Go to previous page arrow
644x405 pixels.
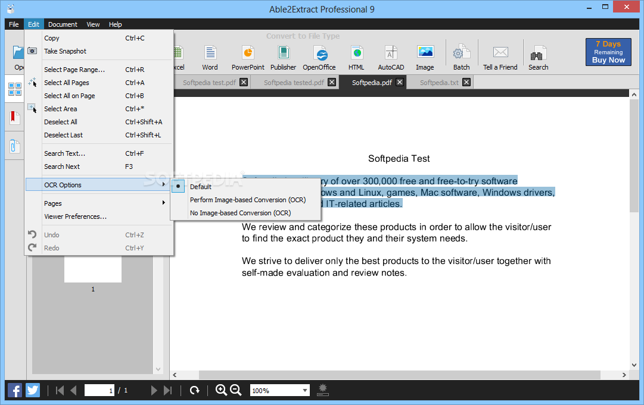(x=73, y=390)
